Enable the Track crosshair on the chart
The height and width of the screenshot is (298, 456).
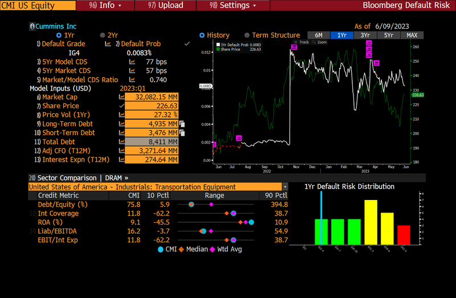(302, 42)
